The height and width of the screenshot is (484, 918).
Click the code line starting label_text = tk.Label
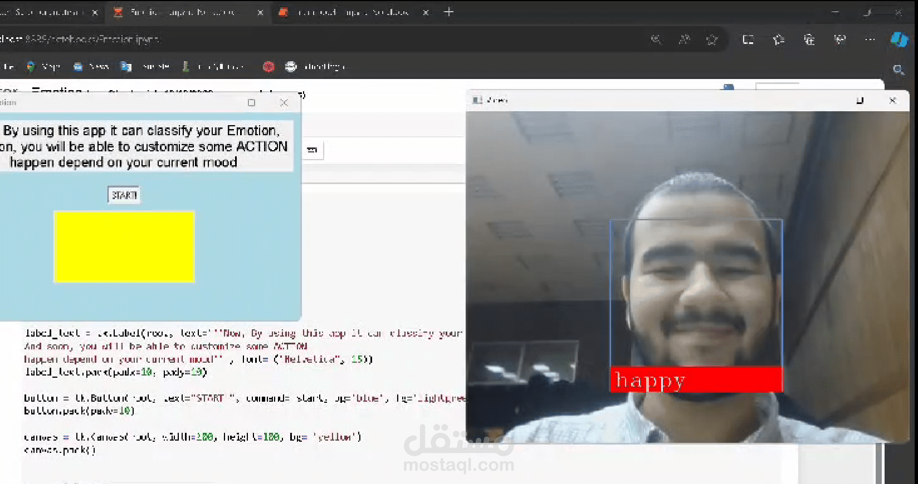point(243,333)
